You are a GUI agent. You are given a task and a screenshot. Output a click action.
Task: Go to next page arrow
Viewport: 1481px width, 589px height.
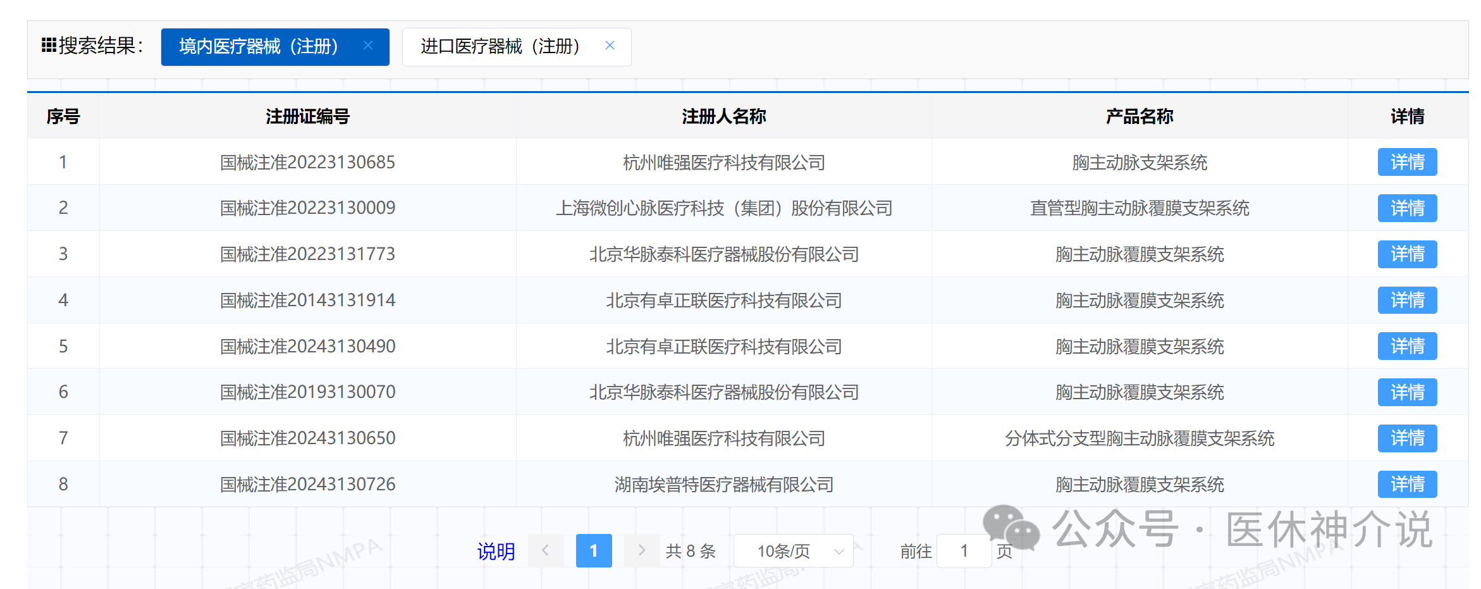[x=641, y=550]
